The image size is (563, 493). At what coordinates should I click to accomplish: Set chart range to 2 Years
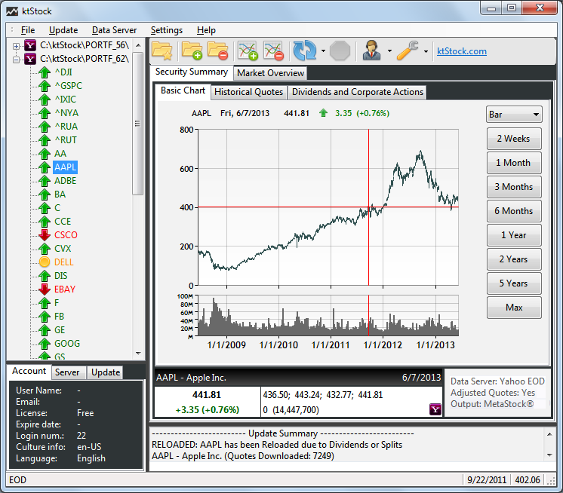point(514,259)
